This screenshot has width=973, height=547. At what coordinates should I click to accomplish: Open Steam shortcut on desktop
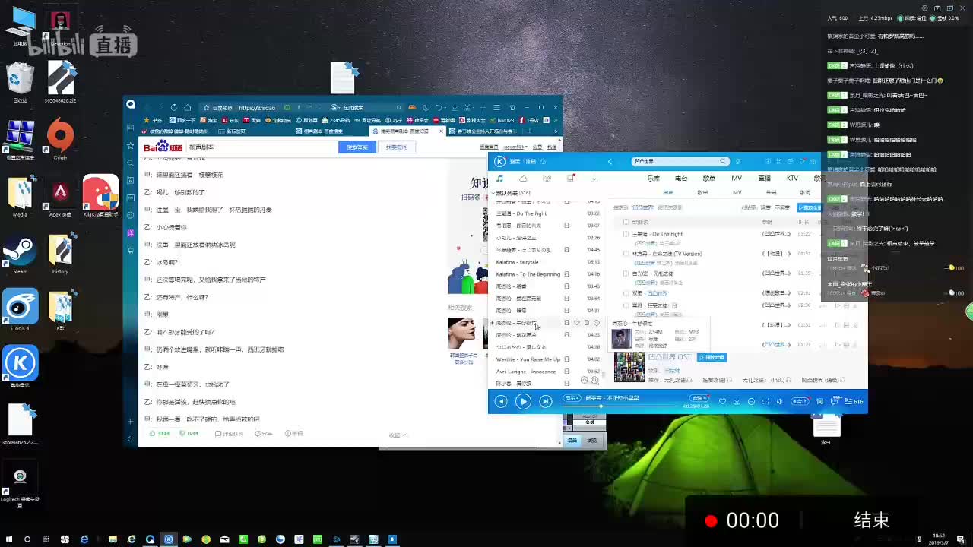pyautogui.click(x=20, y=255)
